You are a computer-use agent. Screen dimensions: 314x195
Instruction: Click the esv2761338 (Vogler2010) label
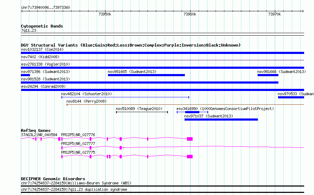(x=46, y=64)
